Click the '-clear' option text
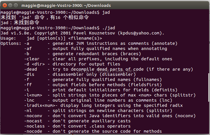 coord(32,59)
